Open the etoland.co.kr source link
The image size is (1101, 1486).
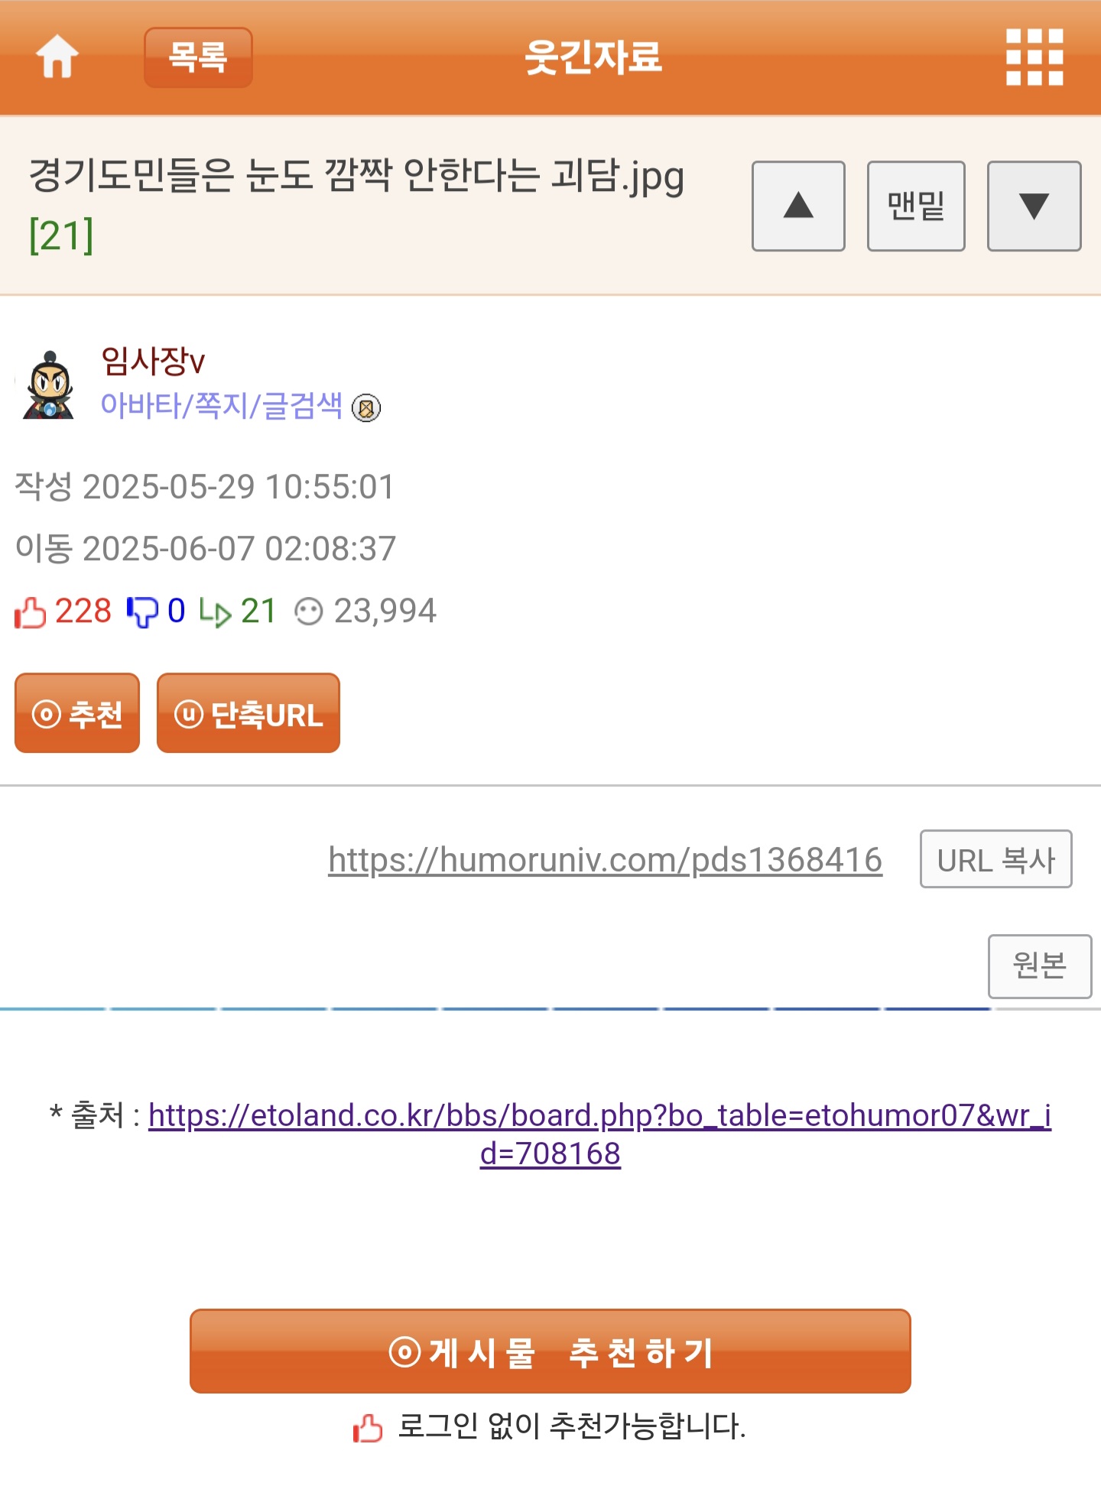click(x=599, y=1134)
